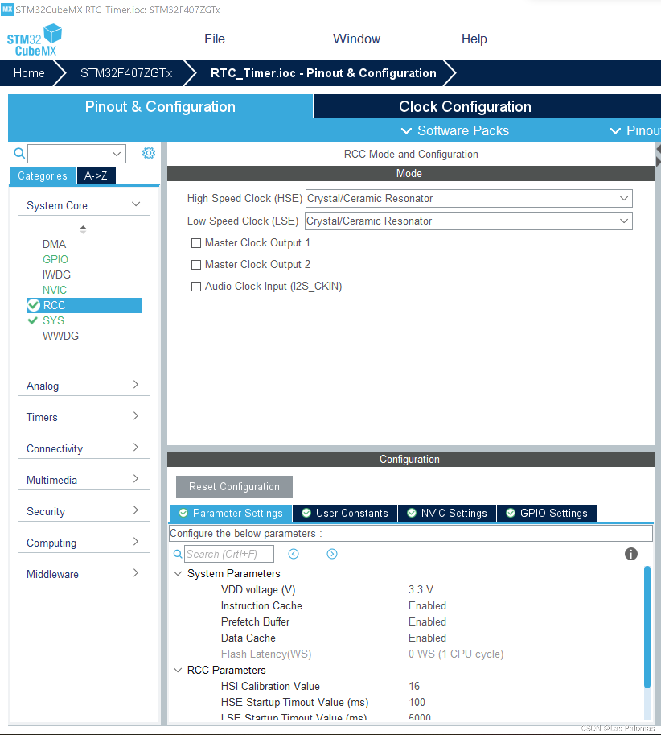661x735 pixels.
Task: Click the green check icon beside RCC
Action: [33, 306]
